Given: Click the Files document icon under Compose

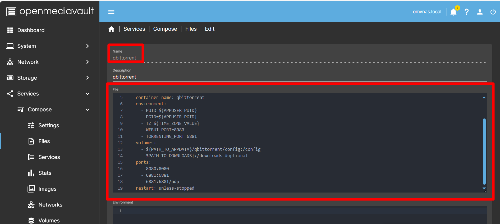Looking at the screenshot, I should pos(31,141).
